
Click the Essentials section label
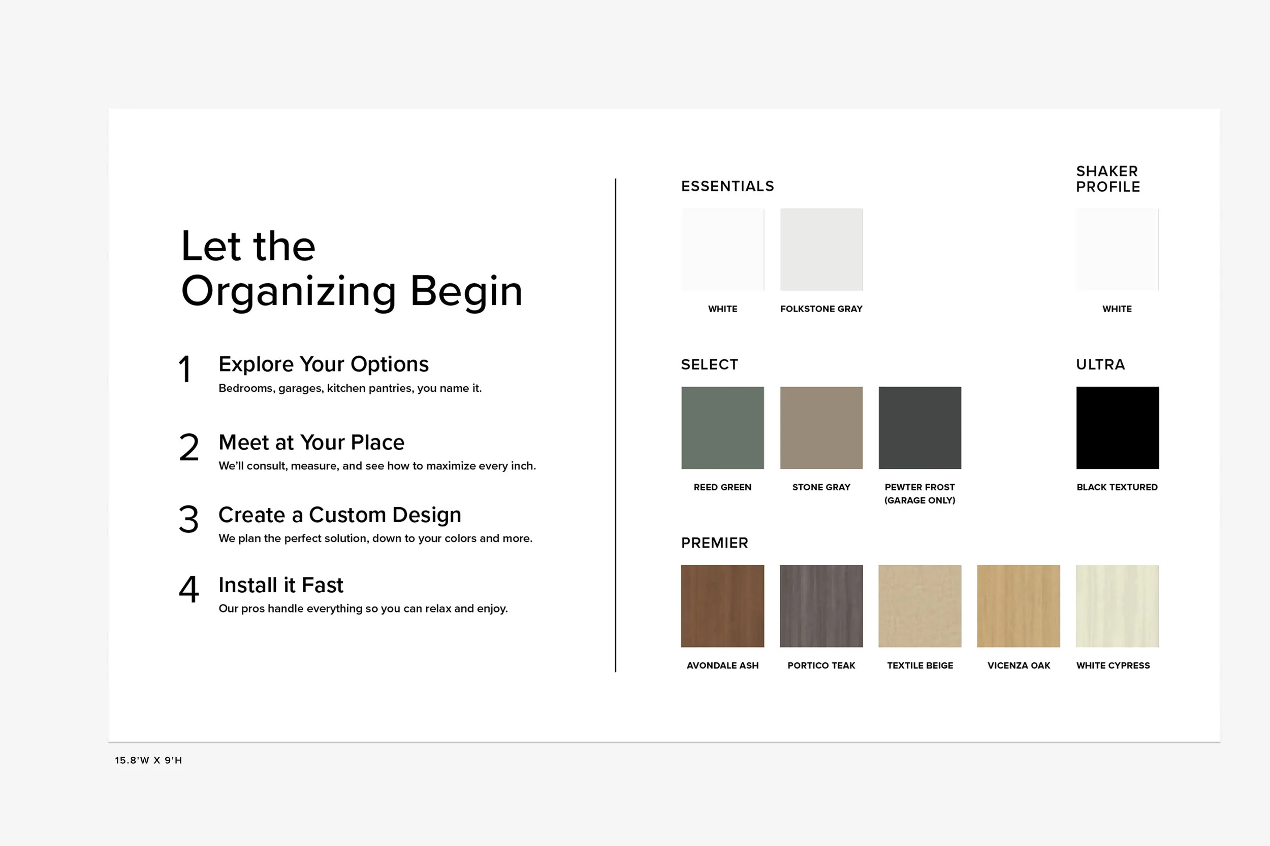[727, 186]
